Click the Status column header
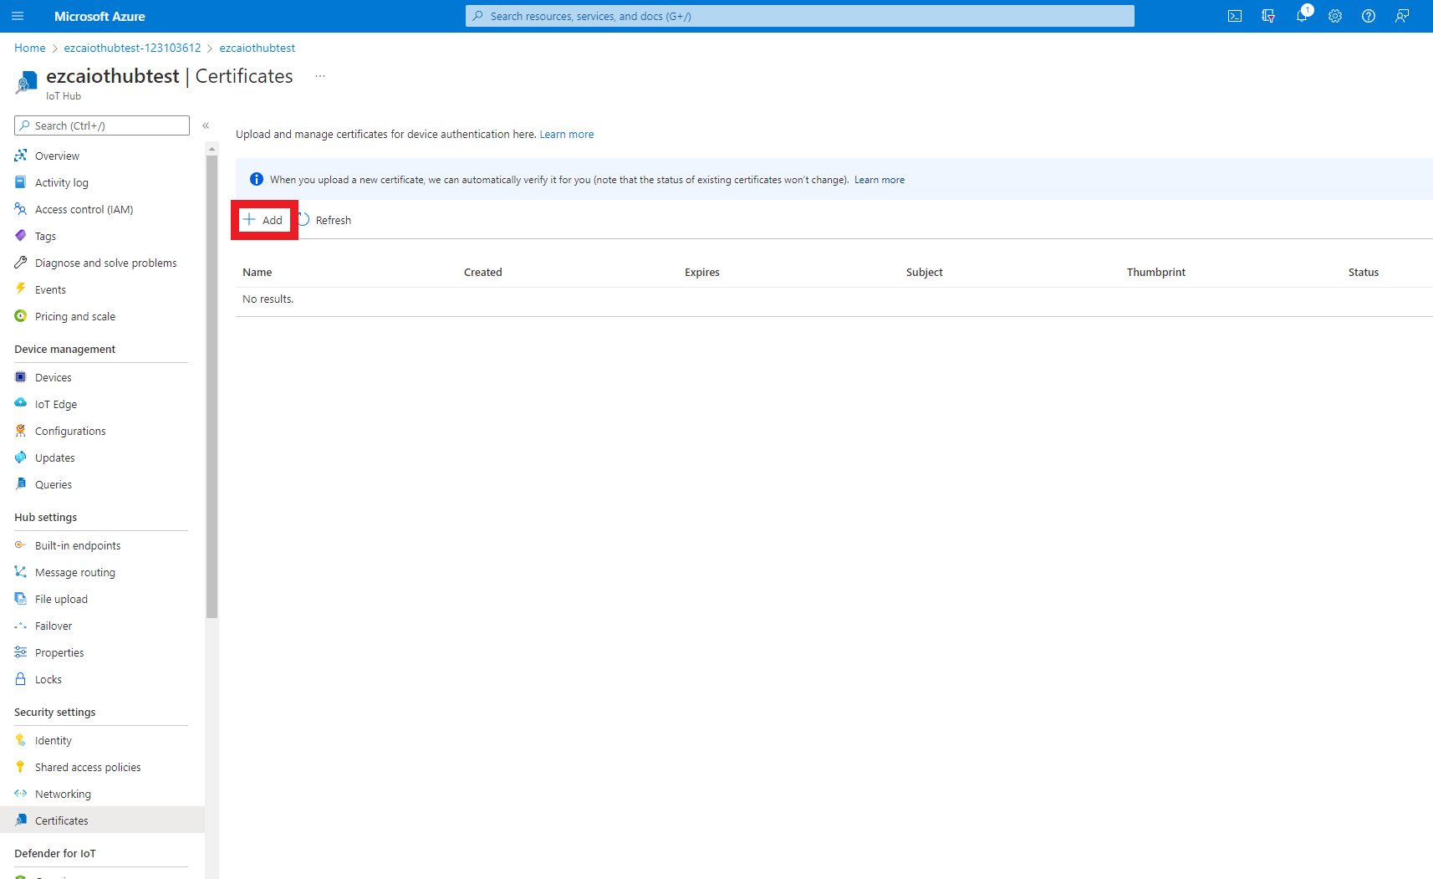The width and height of the screenshot is (1433, 879). click(1364, 272)
